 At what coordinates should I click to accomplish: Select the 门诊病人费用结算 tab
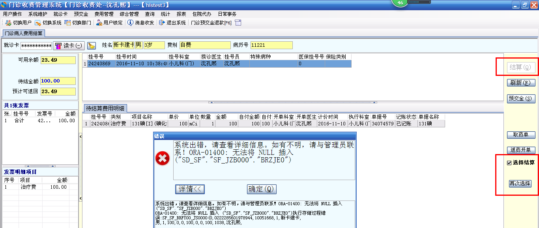(23, 33)
